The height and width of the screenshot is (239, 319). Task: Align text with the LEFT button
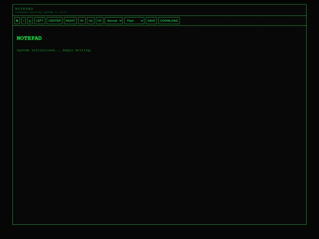pyautogui.click(x=40, y=21)
